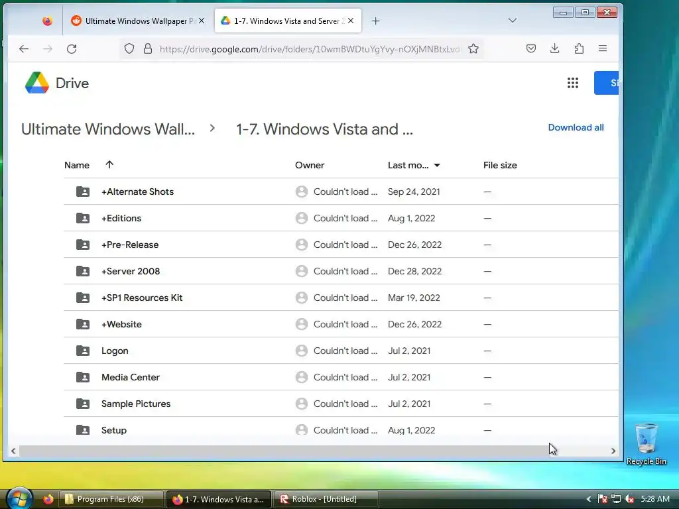
Task: Click the site security padlock icon
Action: tap(148, 48)
